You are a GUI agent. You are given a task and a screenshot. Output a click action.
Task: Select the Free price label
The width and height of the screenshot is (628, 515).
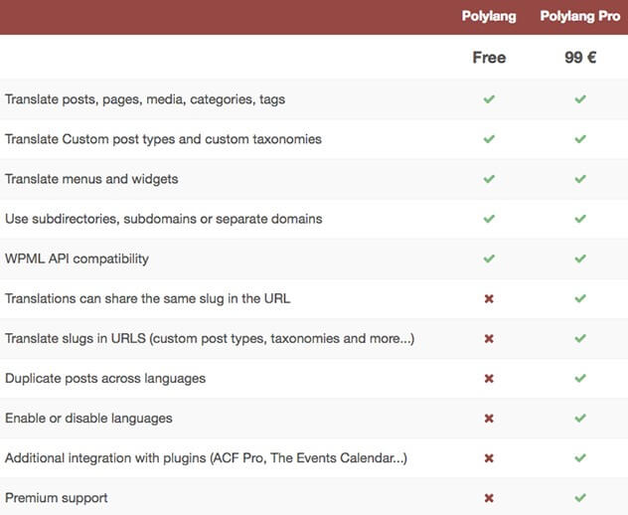pyautogui.click(x=489, y=58)
